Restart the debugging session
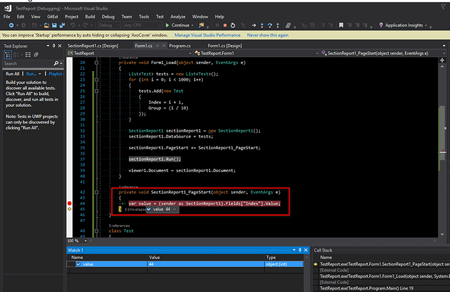This screenshot has width=450, height=292. click(x=233, y=25)
